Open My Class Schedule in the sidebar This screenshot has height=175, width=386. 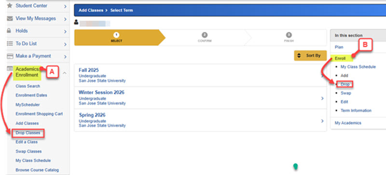pos(33,161)
